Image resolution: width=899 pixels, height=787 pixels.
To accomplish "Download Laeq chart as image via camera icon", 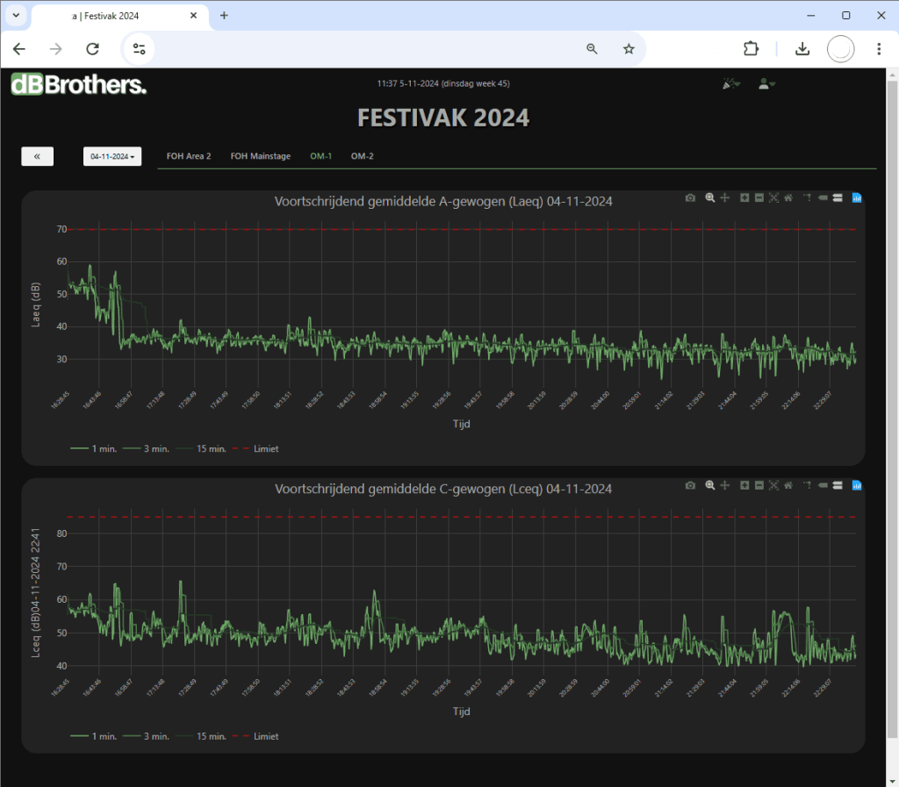I will [x=690, y=198].
